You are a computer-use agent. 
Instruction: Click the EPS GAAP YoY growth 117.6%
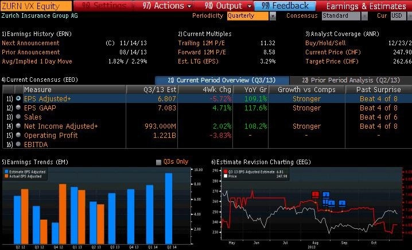tap(256, 108)
